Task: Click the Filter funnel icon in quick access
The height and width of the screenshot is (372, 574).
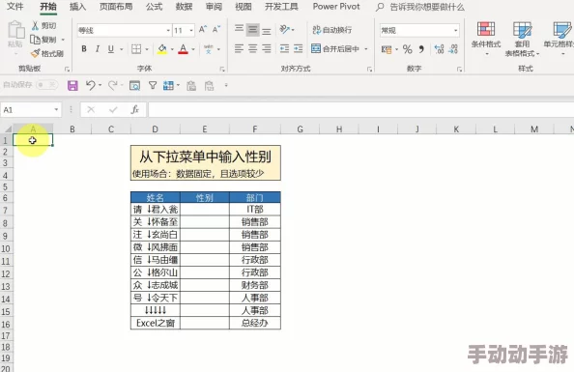Action: 153,85
